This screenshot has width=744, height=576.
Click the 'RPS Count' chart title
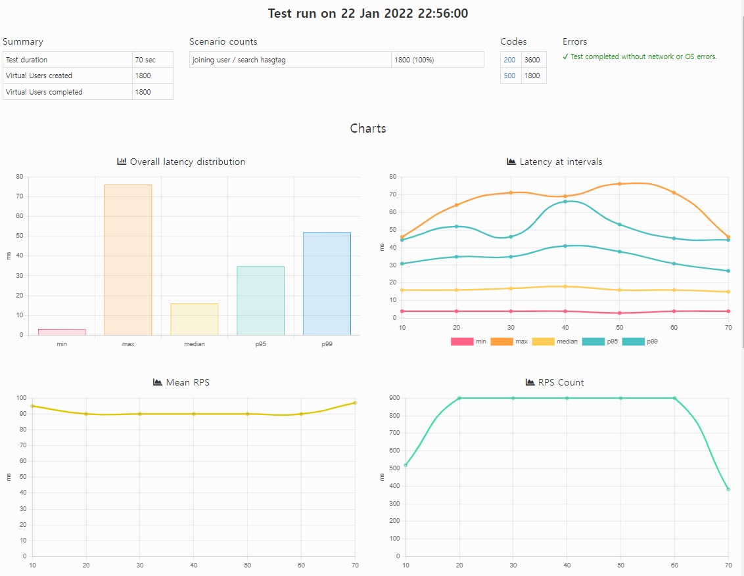[x=561, y=382]
